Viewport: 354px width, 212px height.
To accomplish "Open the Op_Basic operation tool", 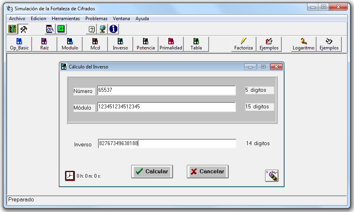I will tap(19, 44).
